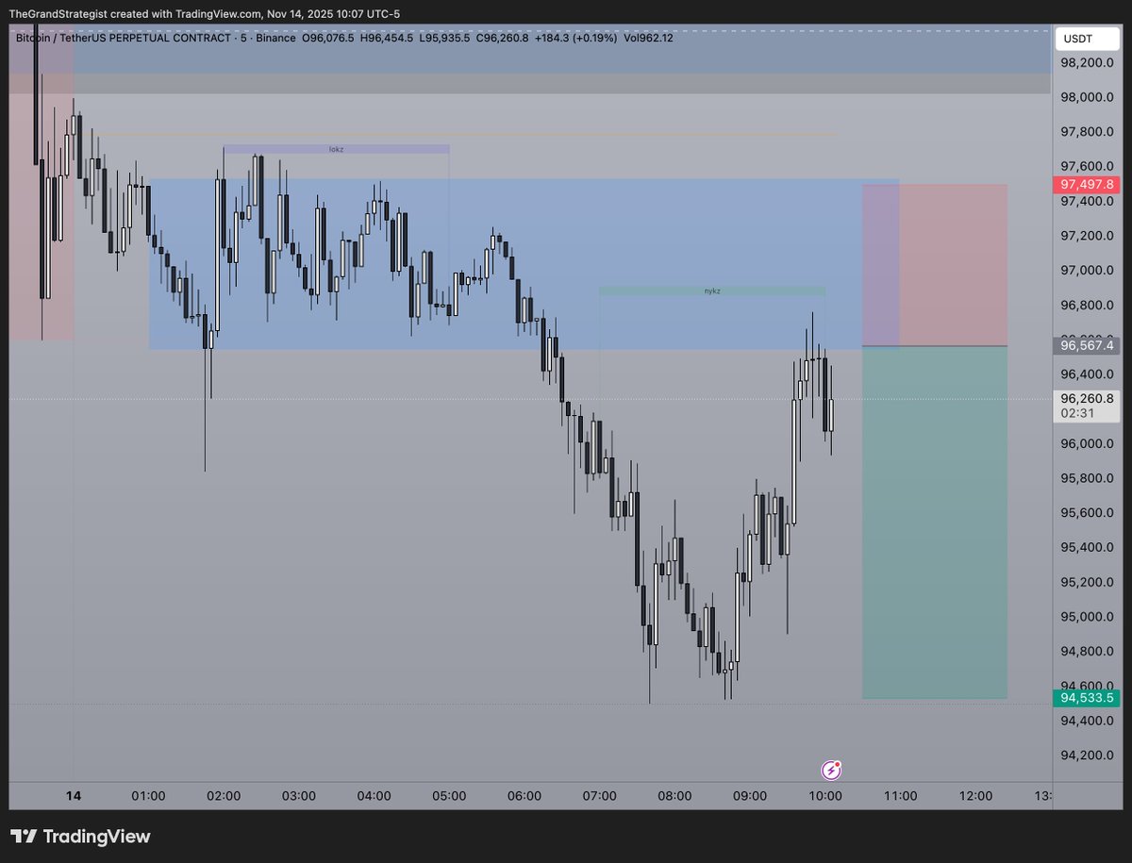Image resolution: width=1132 pixels, height=863 pixels.
Task: Click the bold 14 date label on time axis
Action: 74,796
